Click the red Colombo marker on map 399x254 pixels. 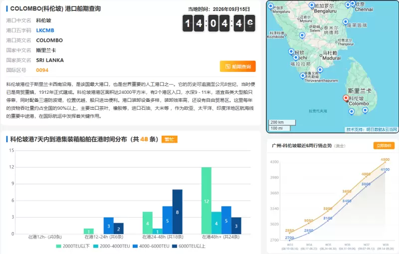[x=346, y=98]
